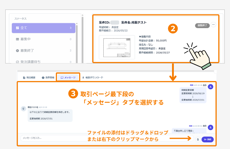Click the 希望合計金額 50,000円 text
Screen dimensions: 230x149
tap(153, 41)
